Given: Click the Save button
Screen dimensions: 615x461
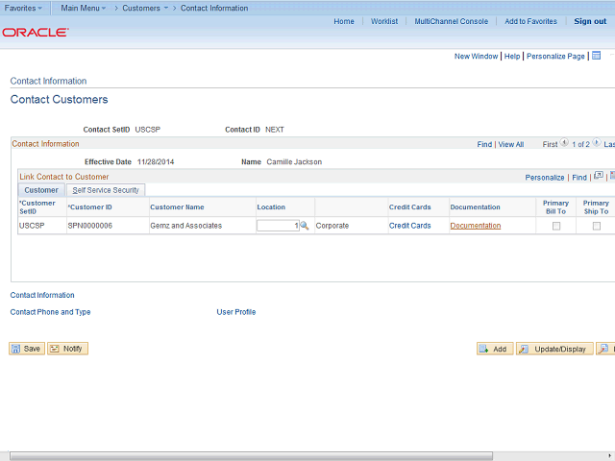Looking at the screenshot, I should [27, 349].
